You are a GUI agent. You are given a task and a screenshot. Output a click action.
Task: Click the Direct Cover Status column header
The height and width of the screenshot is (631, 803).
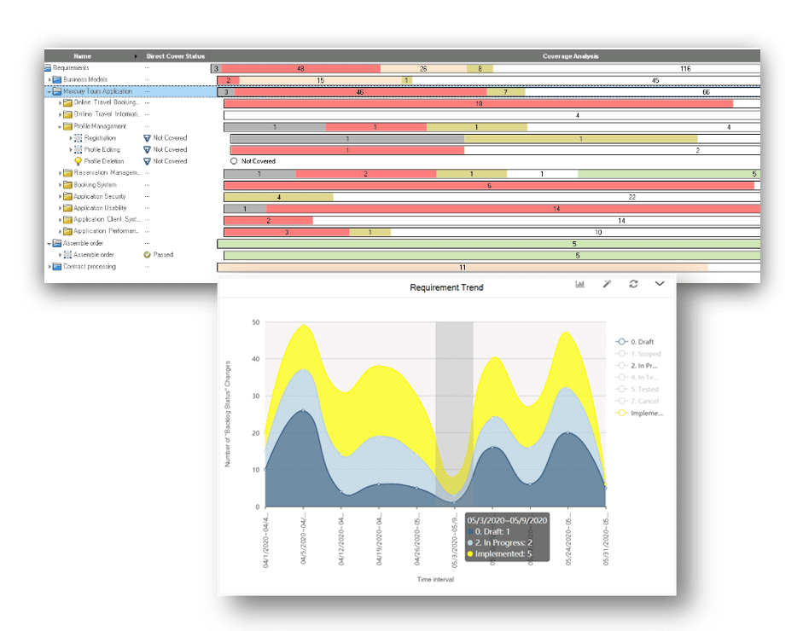176,56
